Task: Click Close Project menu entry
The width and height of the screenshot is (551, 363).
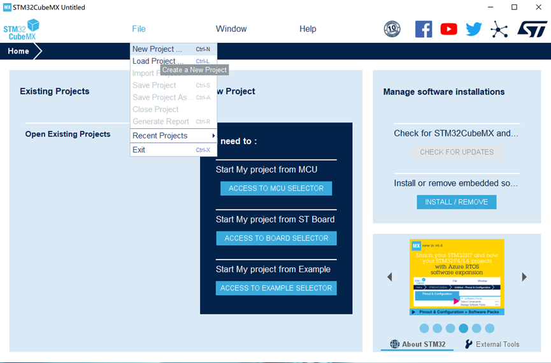Action: point(174,109)
